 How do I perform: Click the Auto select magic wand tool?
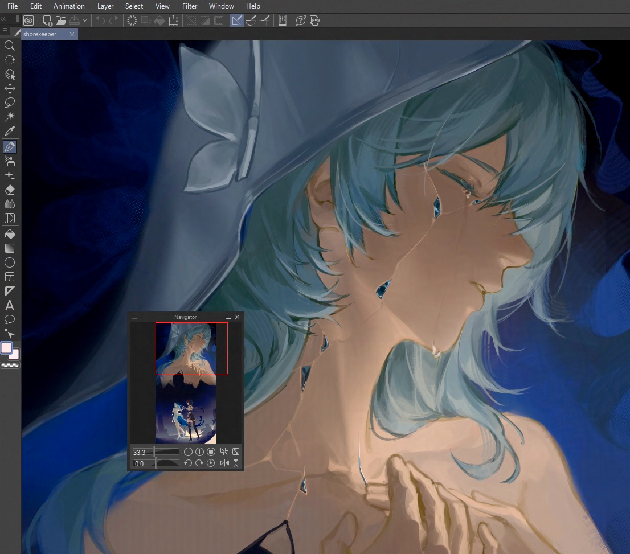click(x=10, y=117)
